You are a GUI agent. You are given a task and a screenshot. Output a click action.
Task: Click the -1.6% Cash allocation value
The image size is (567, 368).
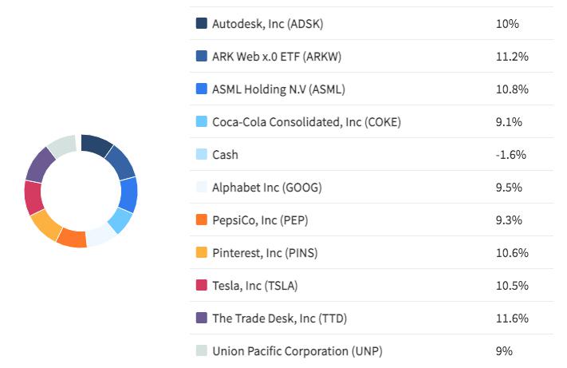[511, 155]
